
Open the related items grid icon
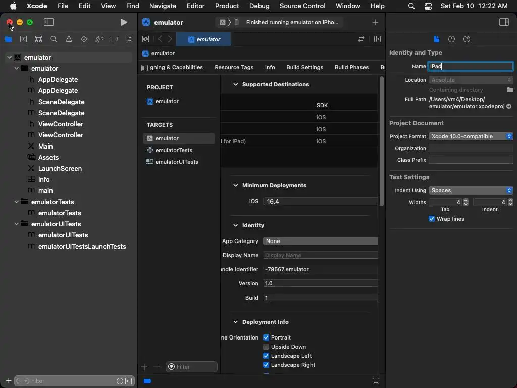145,39
